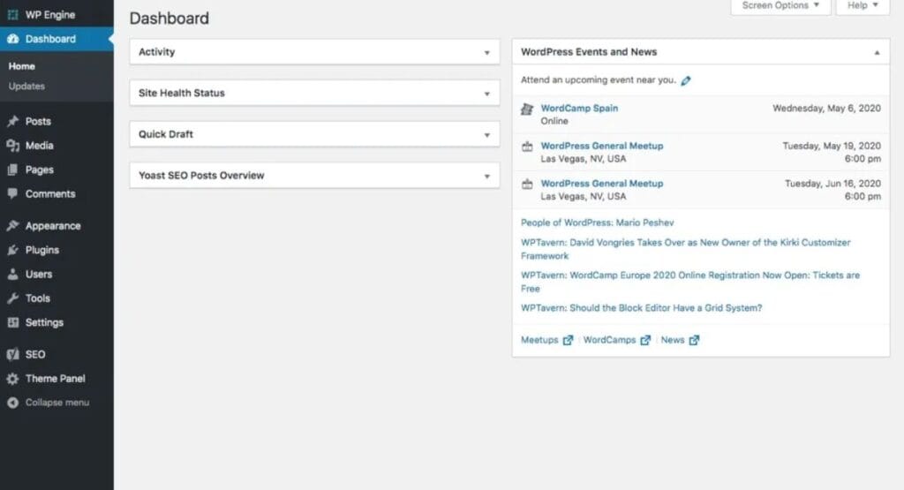904x490 pixels.
Task: Expand the Quick Draft widget
Action: [x=487, y=135]
